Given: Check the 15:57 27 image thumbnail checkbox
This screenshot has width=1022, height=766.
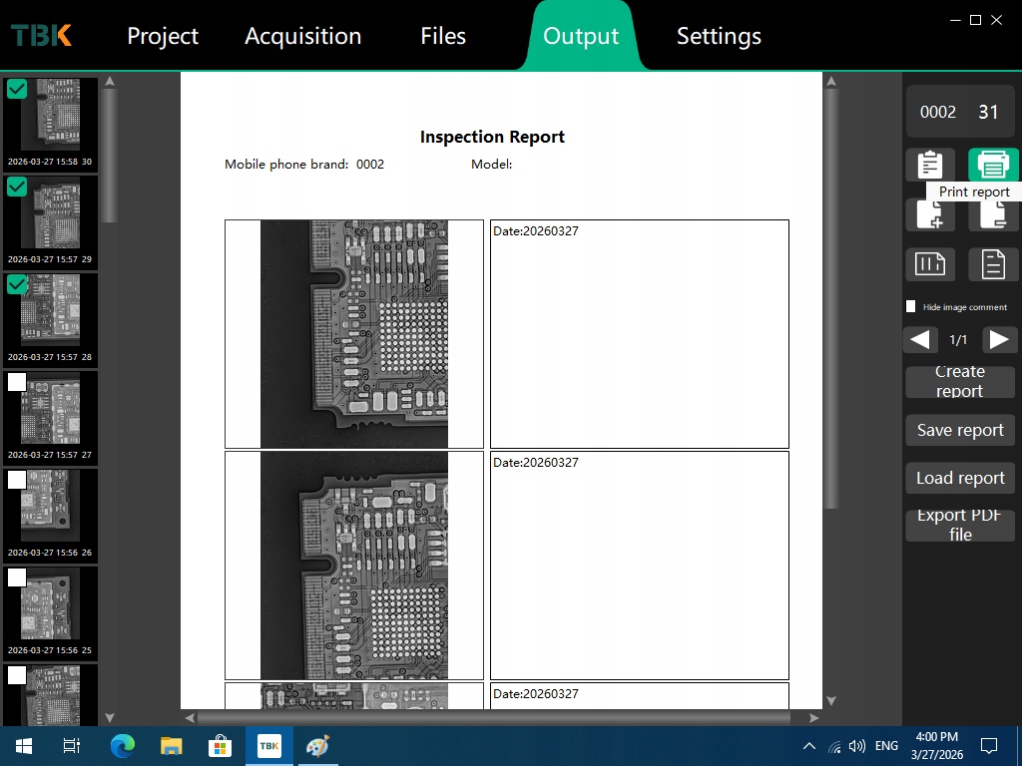Looking at the screenshot, I should coord(17,382).
